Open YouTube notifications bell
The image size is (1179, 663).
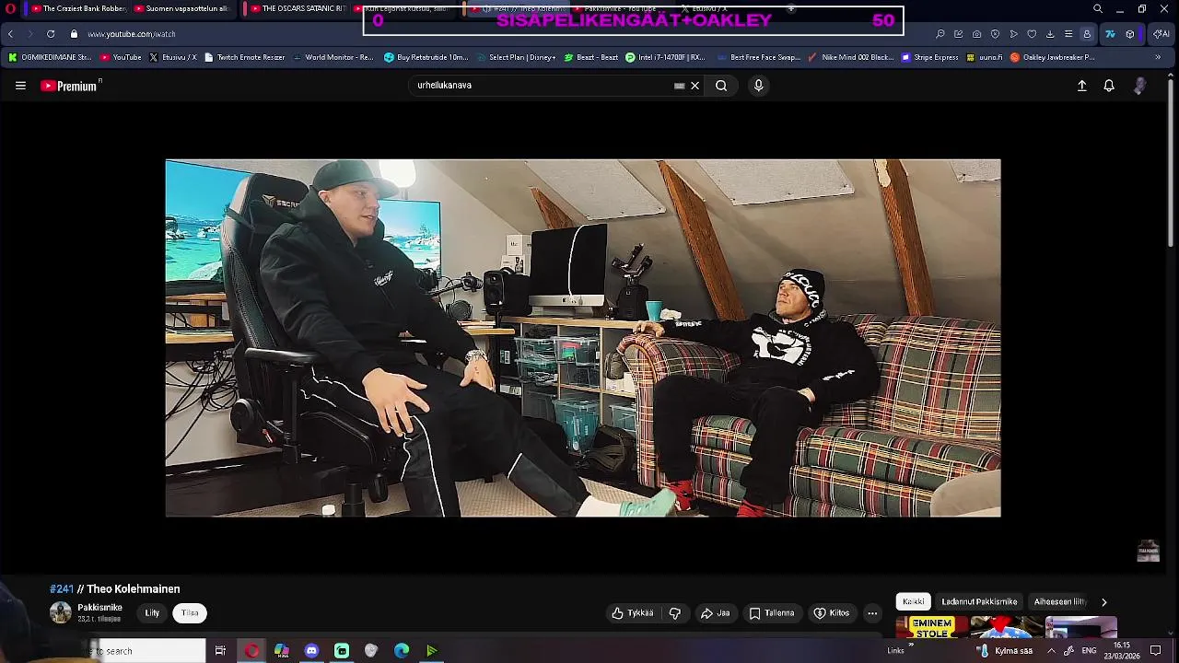(x=1109, y=86)
